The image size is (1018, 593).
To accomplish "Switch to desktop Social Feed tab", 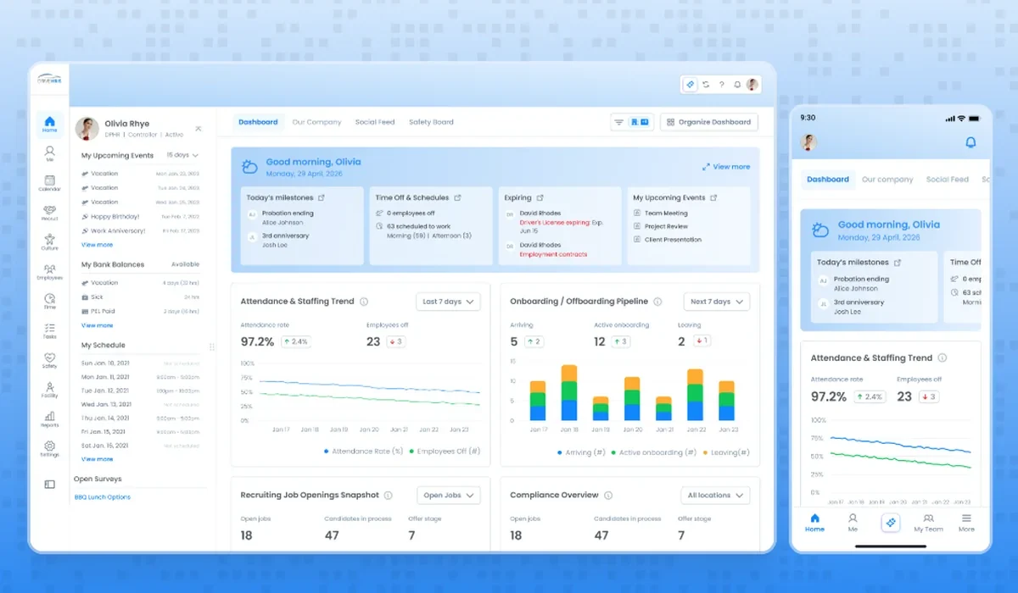I will tap(375, 122).
